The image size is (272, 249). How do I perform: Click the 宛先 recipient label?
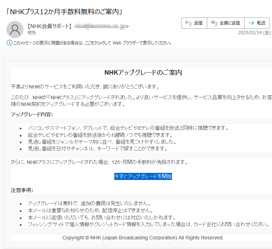(x=32, y=33)
